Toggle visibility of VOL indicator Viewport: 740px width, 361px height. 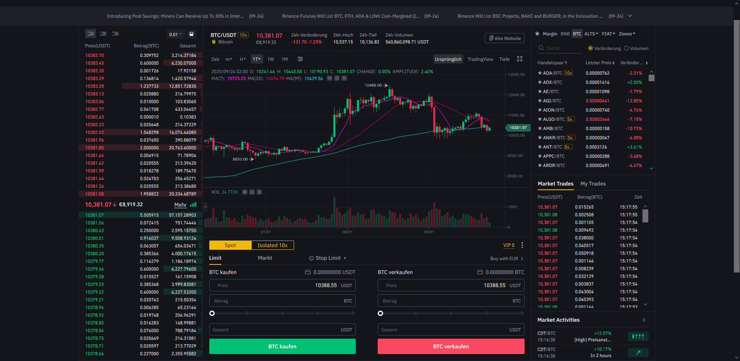245,192
